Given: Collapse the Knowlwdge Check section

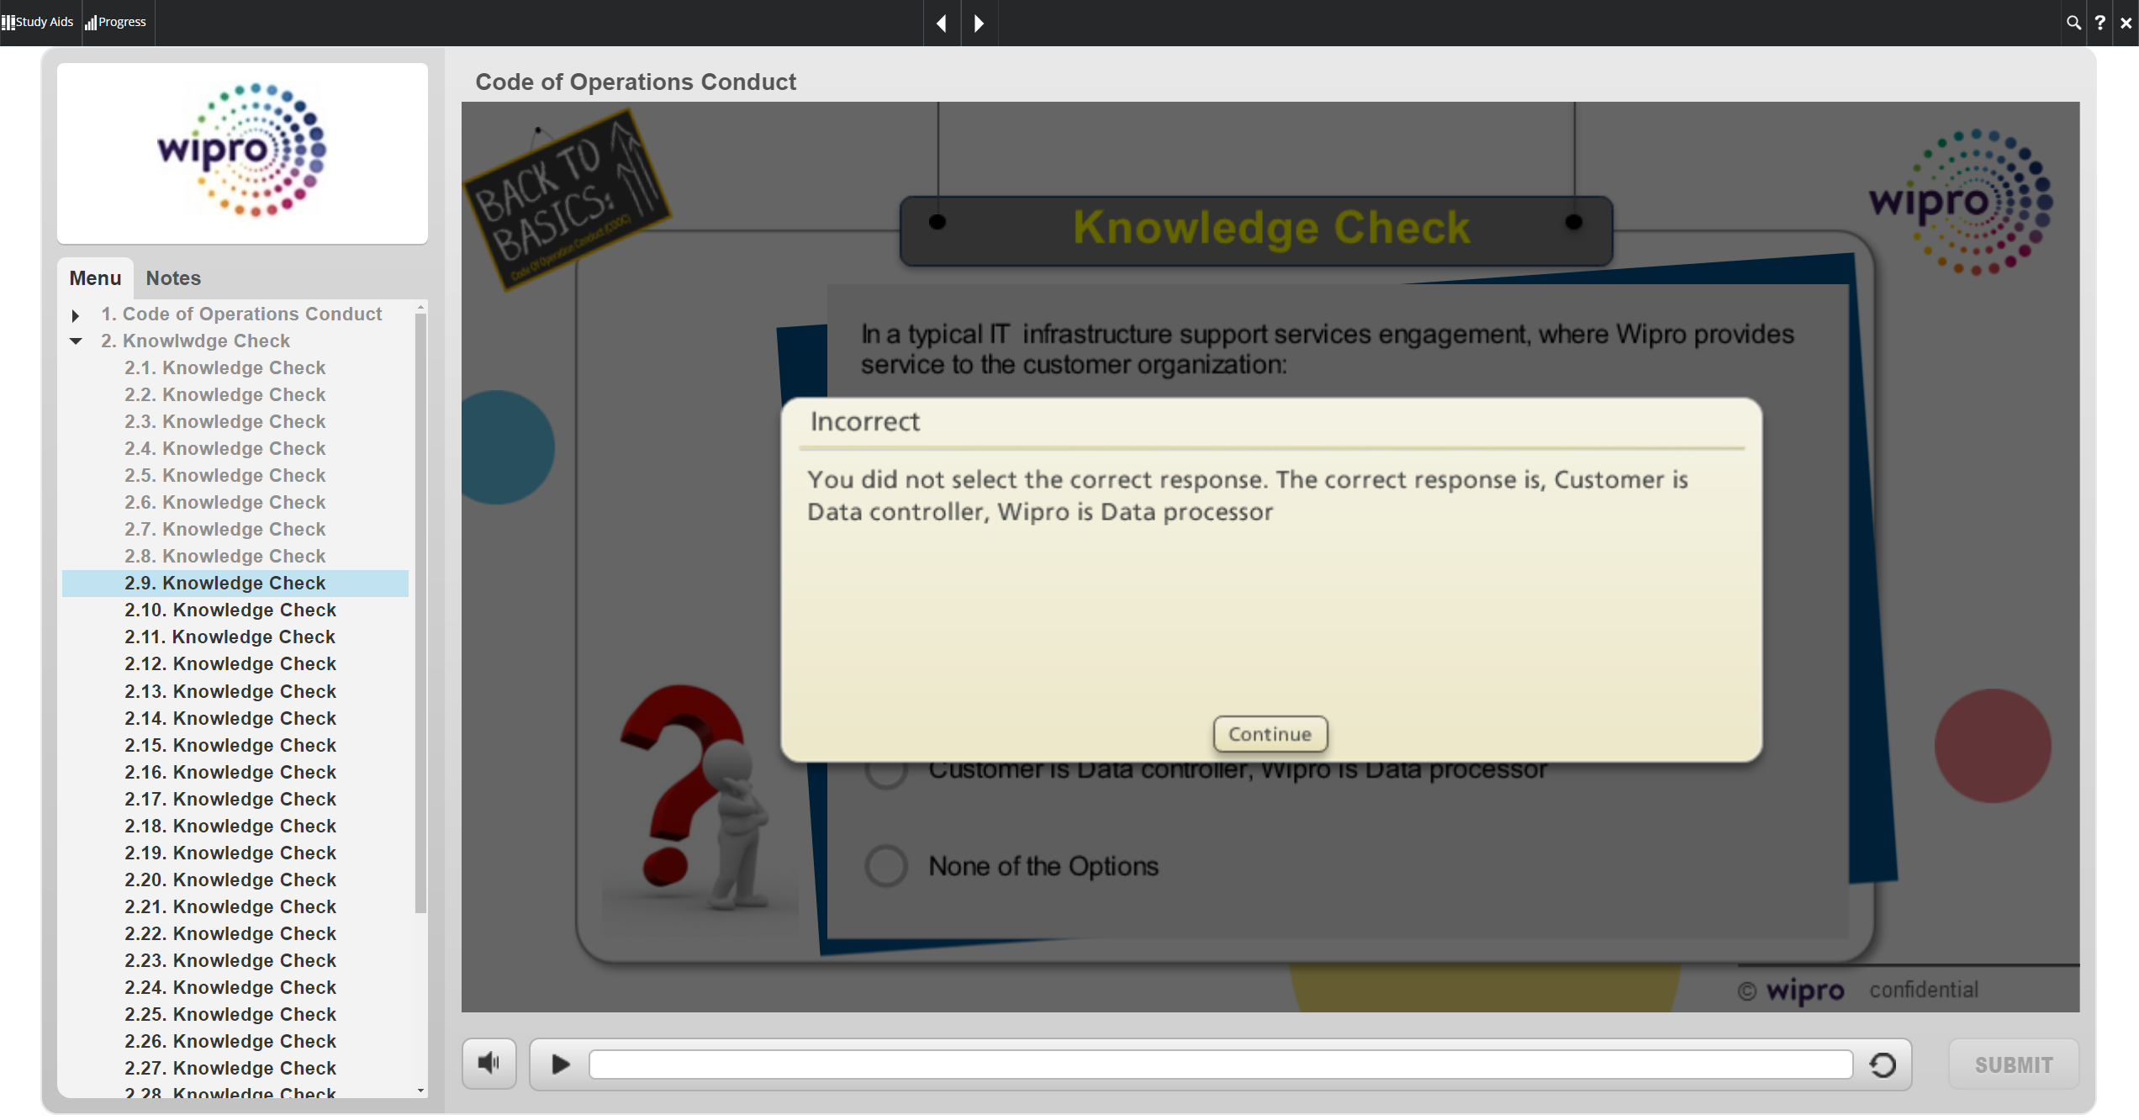Looking at the screenshot, I should (x=76, y=341).
